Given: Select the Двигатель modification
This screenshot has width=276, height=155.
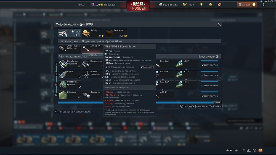Looking at the screenshot, I should pos(93,95).
